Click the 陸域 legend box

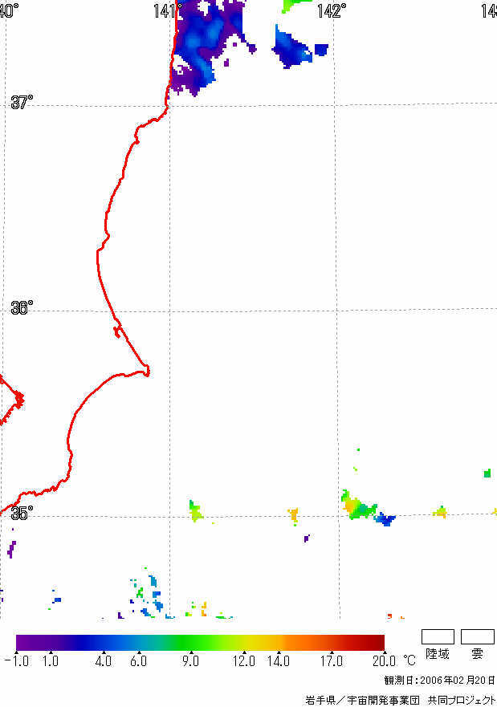(x=438, y=637)
